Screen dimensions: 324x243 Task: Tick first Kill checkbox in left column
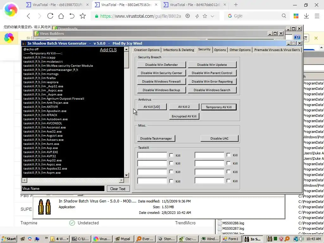pos(171,155)
